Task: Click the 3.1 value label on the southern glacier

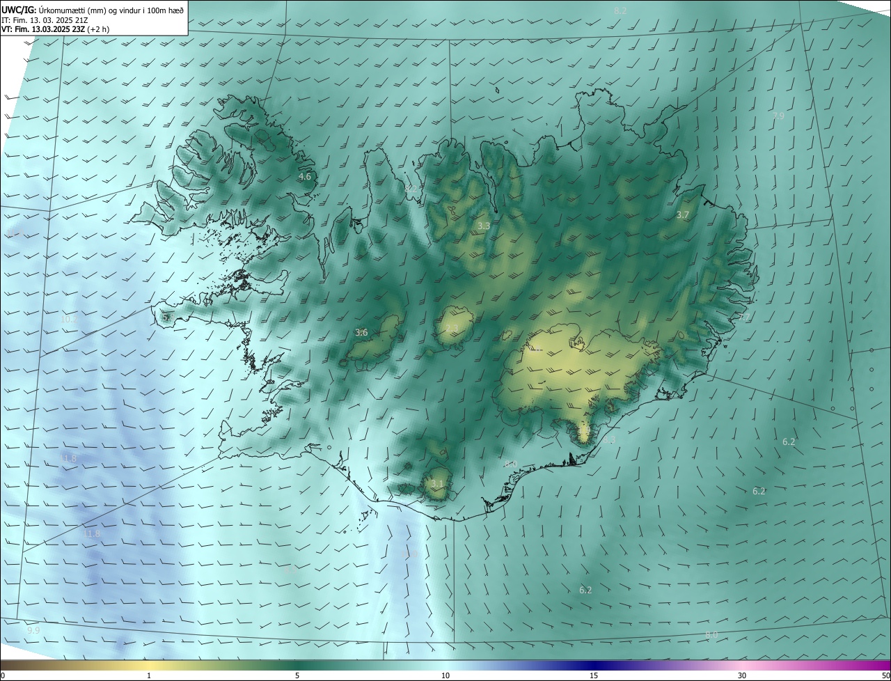Action: [436, 484]
